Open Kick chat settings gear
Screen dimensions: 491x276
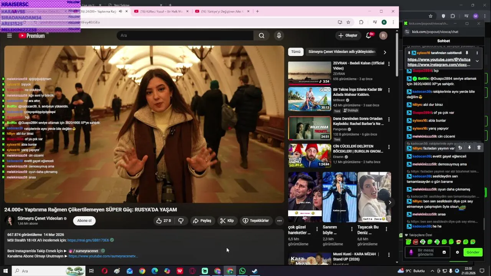(x=457, y=252)
